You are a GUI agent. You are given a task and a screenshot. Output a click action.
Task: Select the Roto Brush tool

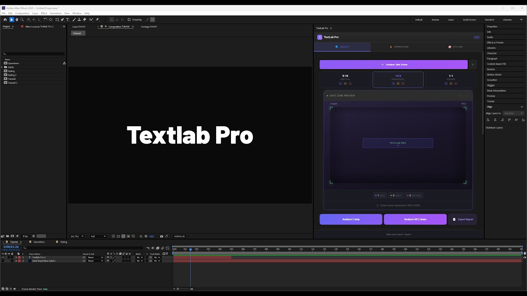pos(91,20)
